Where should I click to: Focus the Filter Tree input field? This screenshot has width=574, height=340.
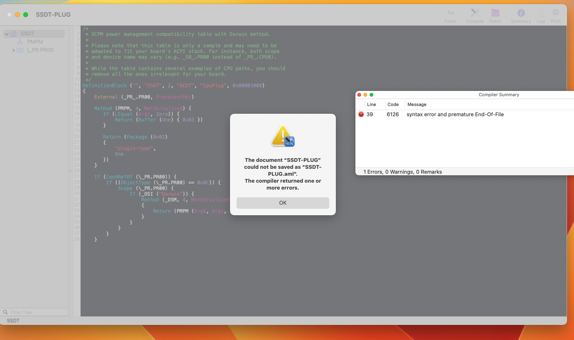[35, 312]
